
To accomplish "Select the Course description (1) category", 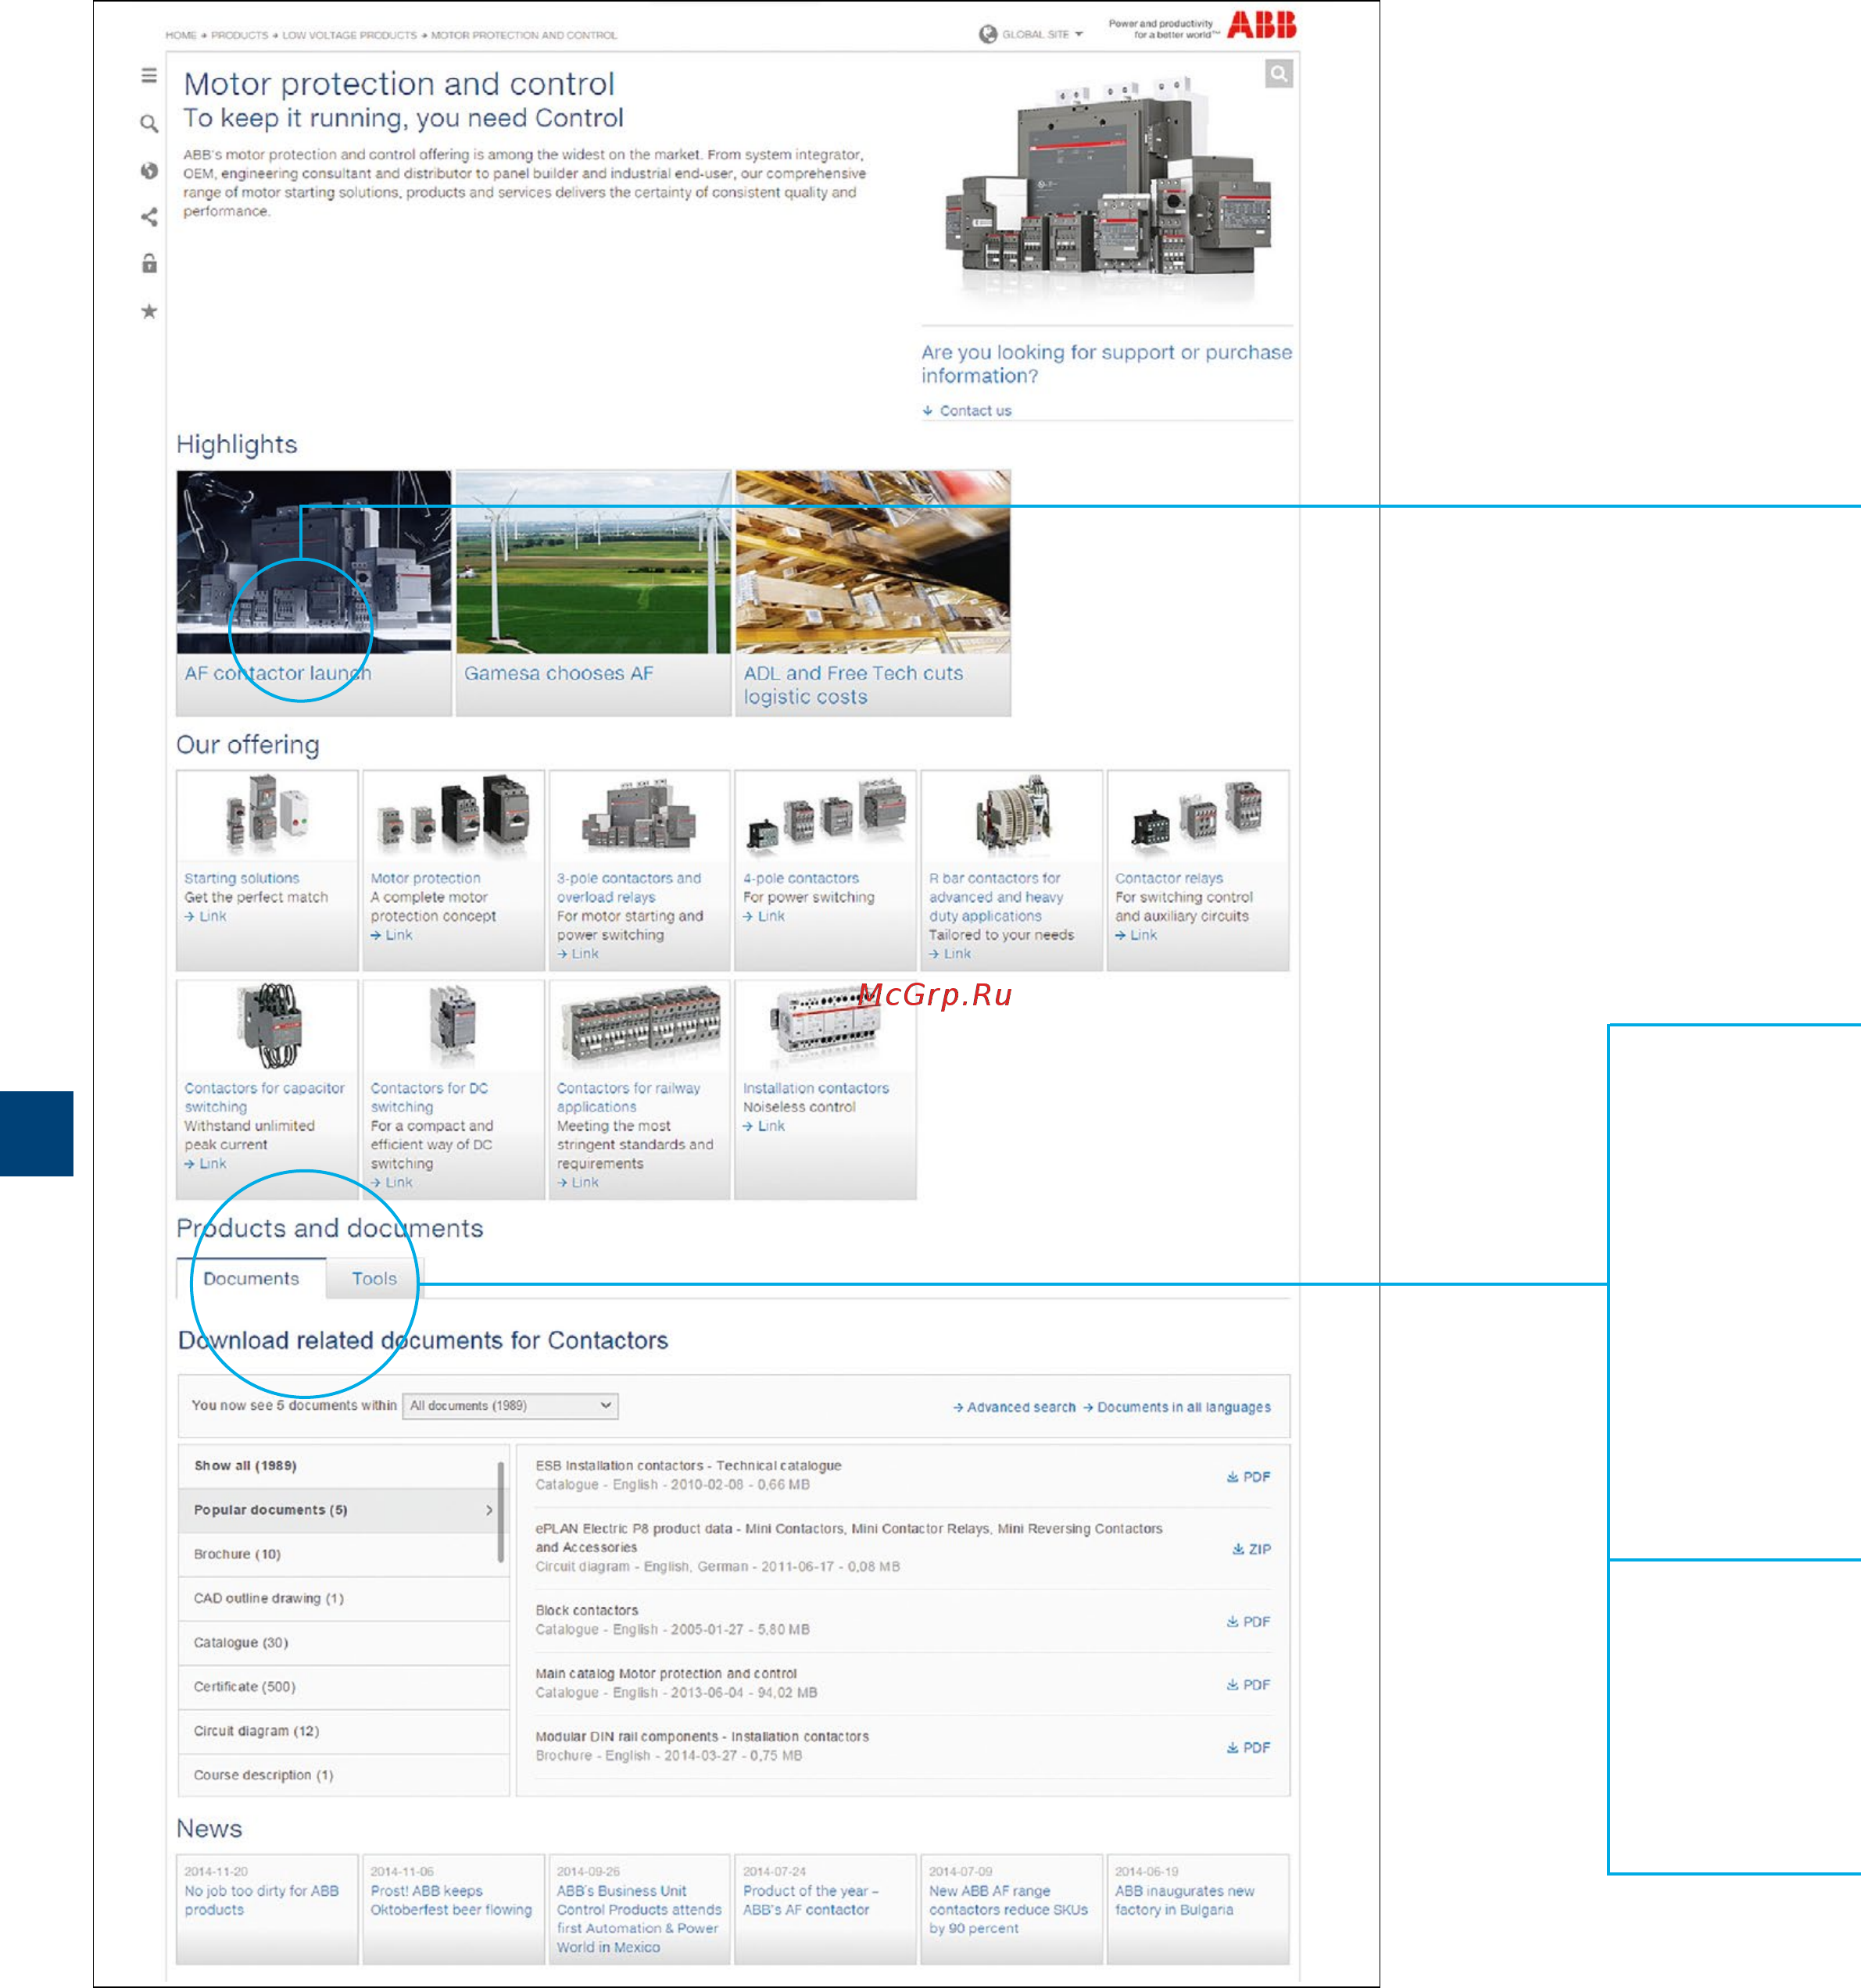I will [x=344, y=1775].
